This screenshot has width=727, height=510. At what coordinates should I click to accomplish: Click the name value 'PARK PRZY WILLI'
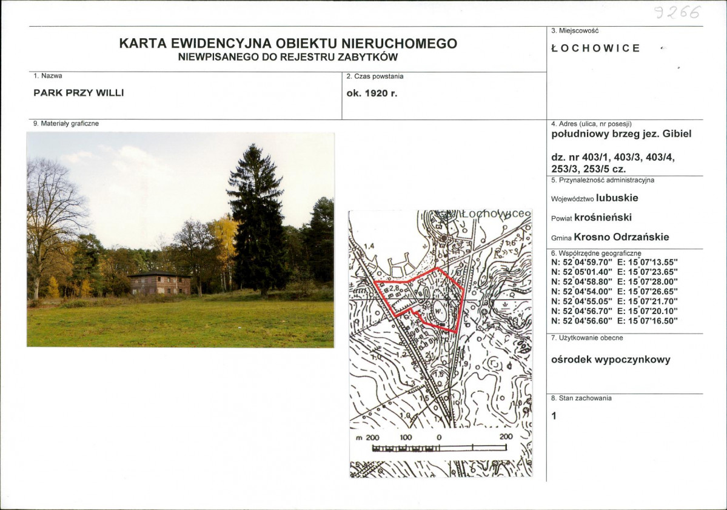click(x=79, y=93)
